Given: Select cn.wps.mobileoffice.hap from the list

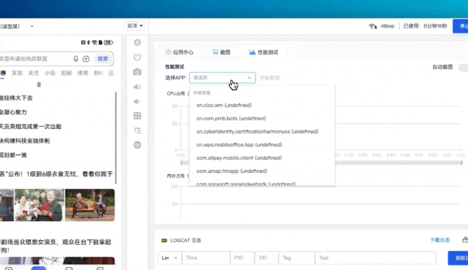Looking at the screenshot, I should click(231, 145).
